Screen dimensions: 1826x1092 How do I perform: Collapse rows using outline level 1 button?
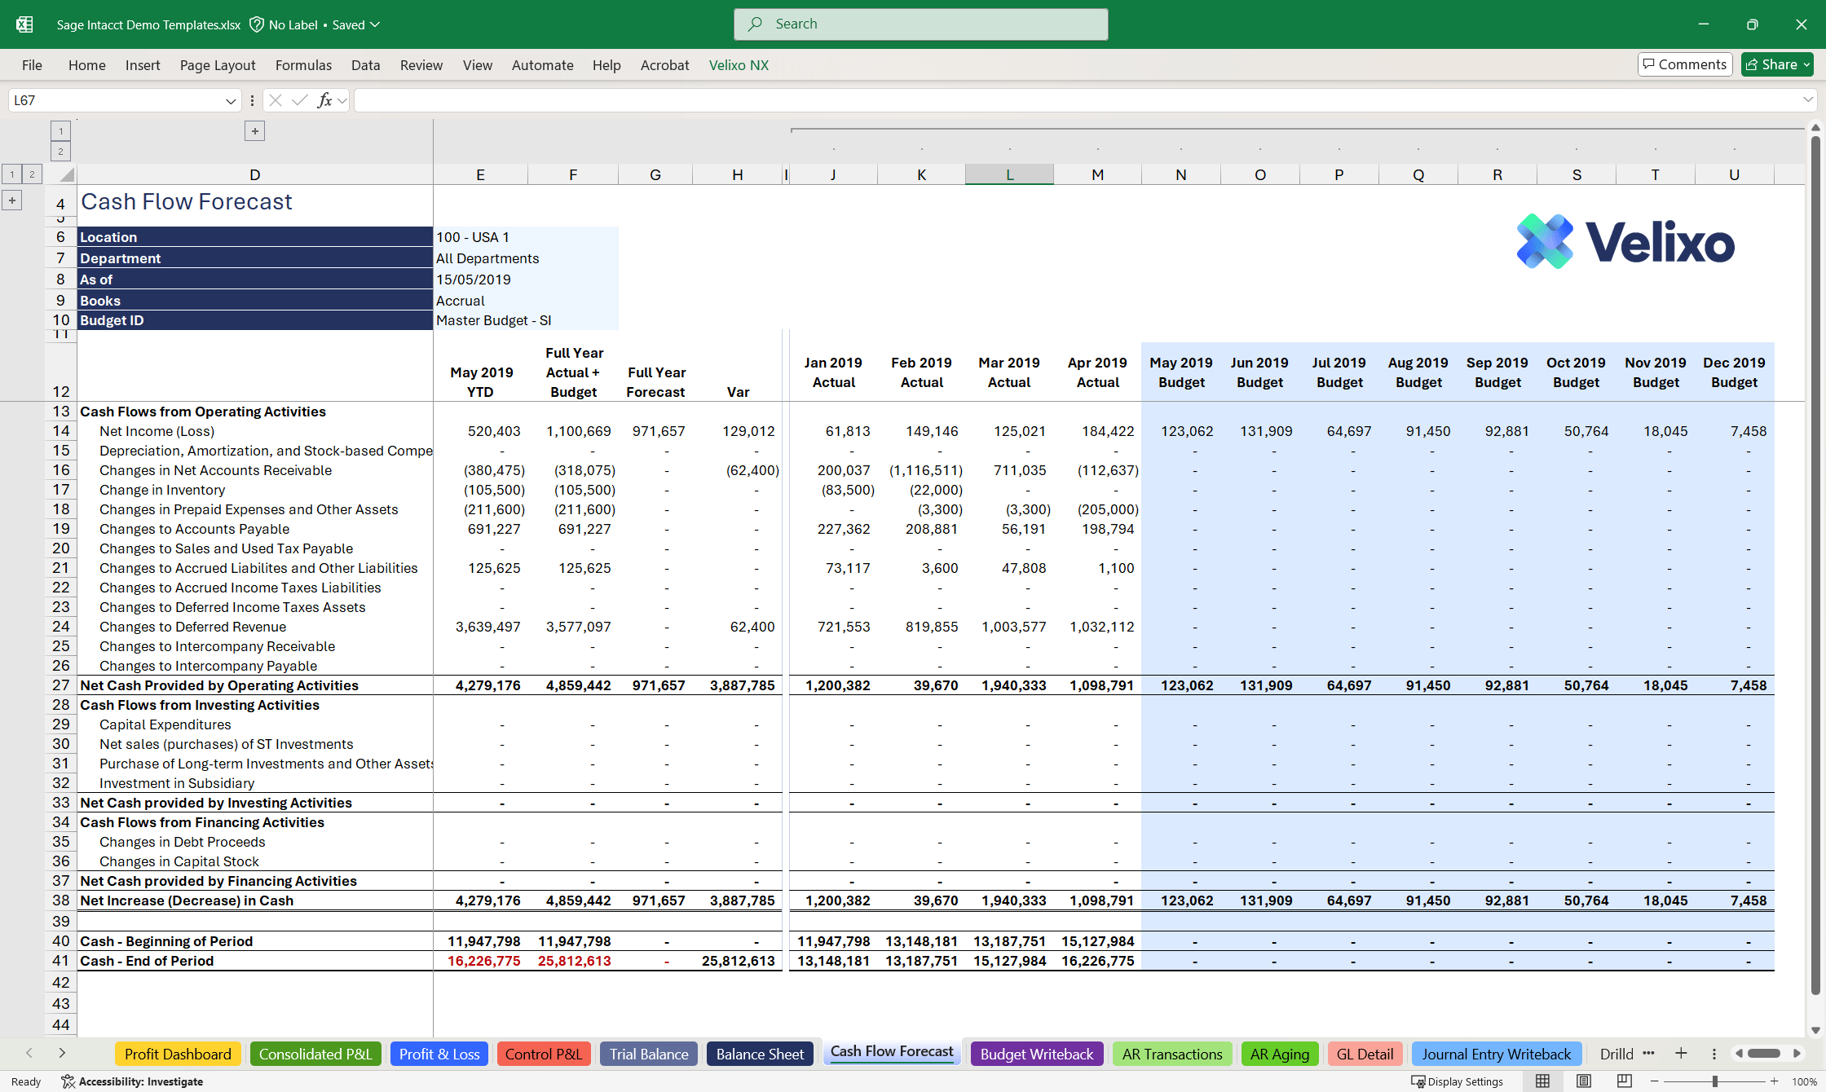[x=12, y=174]
